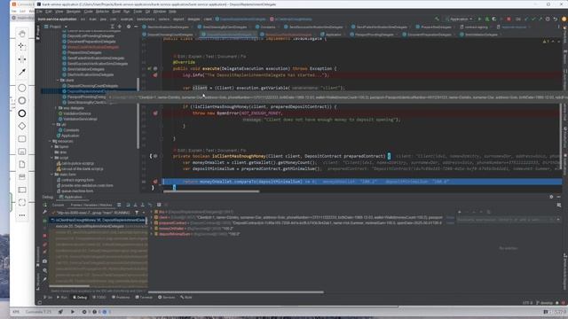Expand the util folder in project tree
The image size is (568, 319).
54,124
